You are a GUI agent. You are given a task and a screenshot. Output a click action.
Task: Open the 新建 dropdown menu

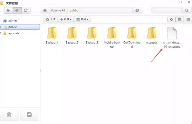[66, 19]
